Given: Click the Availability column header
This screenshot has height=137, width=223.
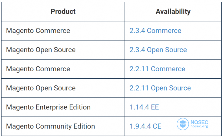Looking at the screenshot, I should point(173,12).
